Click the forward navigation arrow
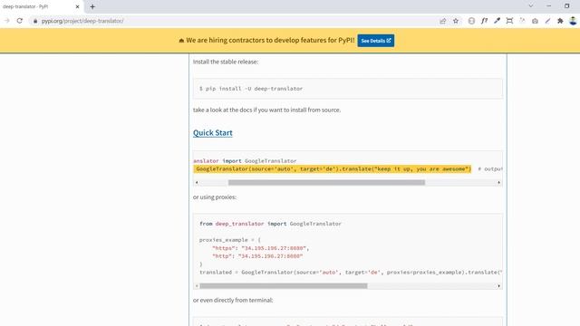The image size is (580, 326). pyautogui.click(x=7, y=21)
